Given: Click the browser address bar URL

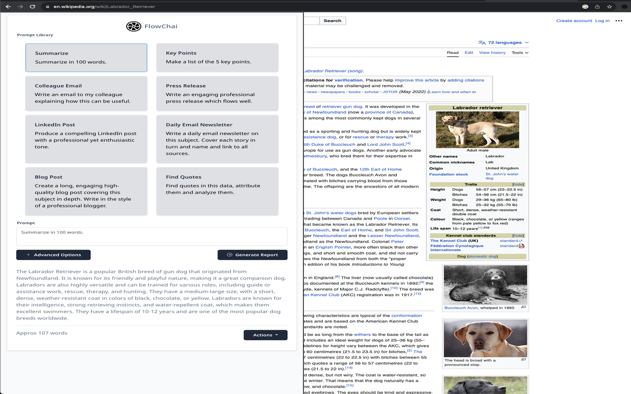Looking at the screenshot, I should tap(104, 7).
